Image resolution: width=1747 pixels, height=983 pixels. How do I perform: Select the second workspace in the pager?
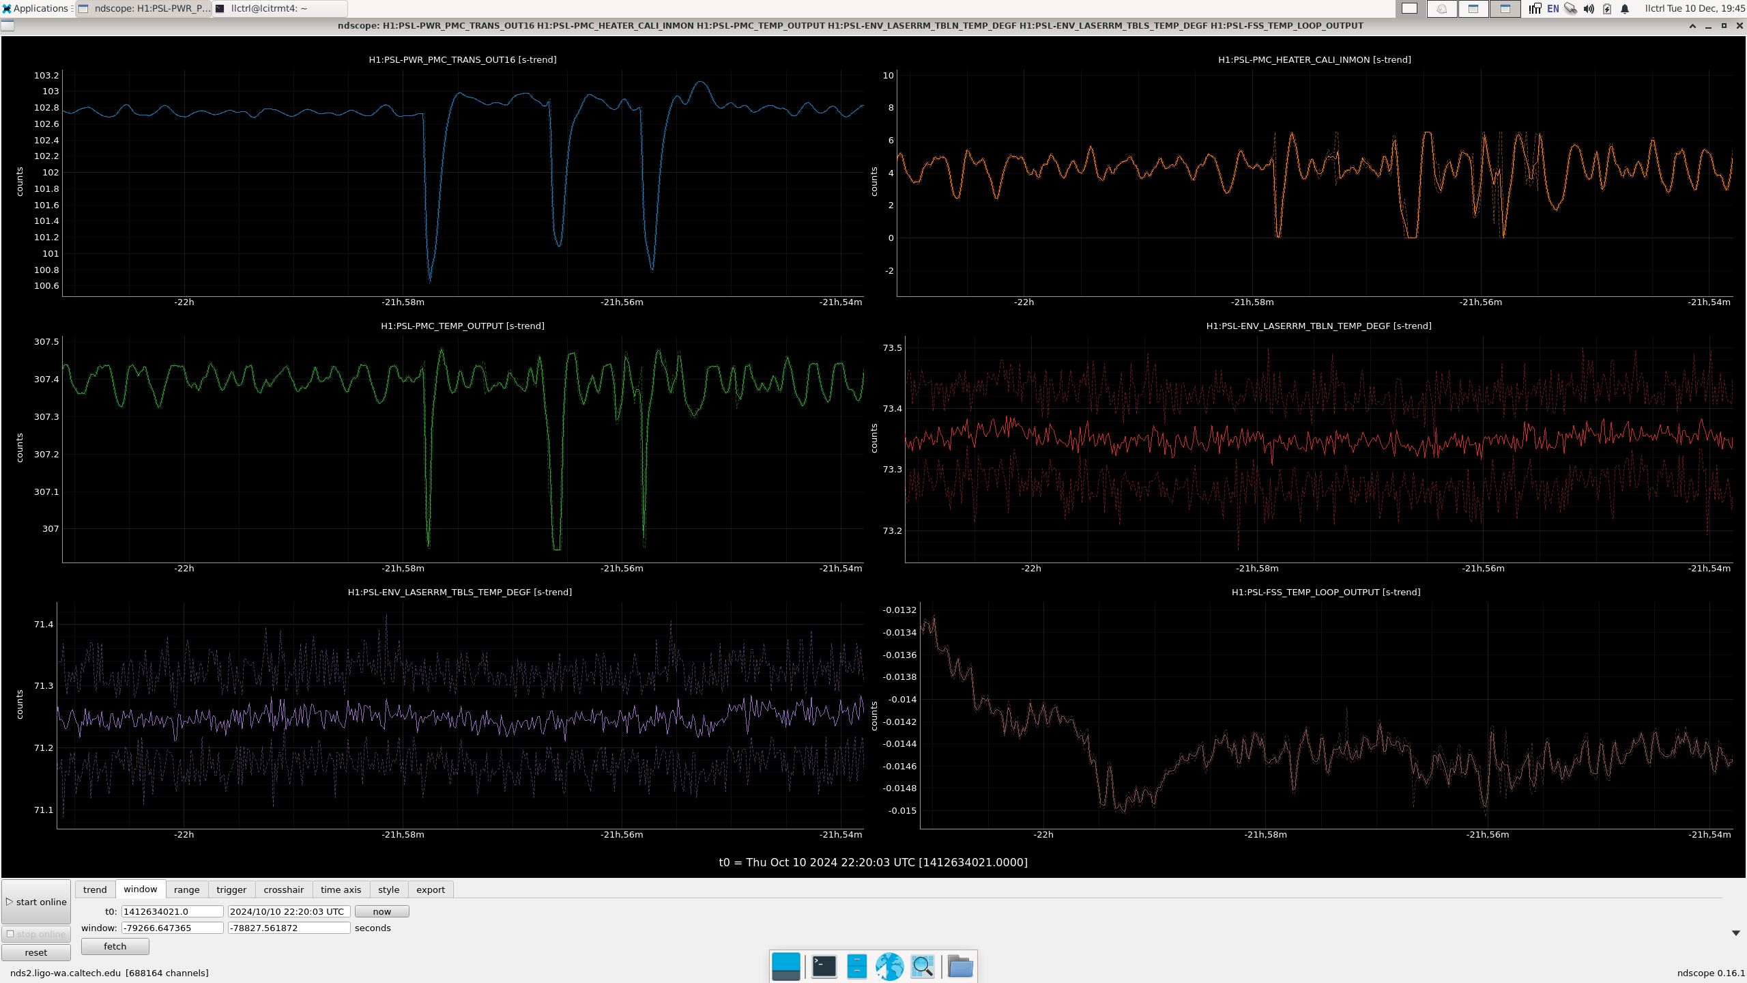click(x=1441, y=8)
